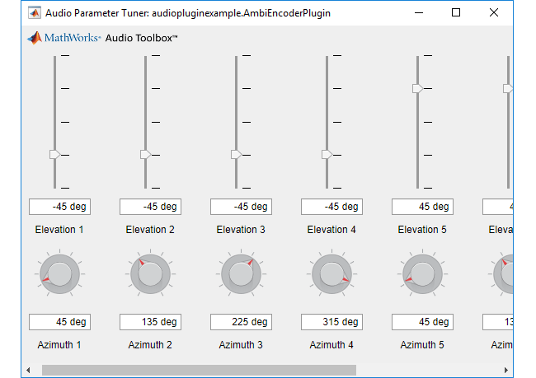Select the Elevation 4 value field
Viewport: 536px width, 378px height.
(x=331, y=207)
